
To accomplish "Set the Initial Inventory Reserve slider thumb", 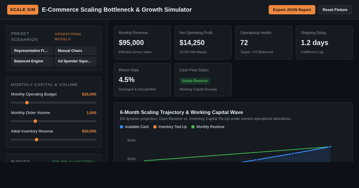I will click(x=36, y=140).
